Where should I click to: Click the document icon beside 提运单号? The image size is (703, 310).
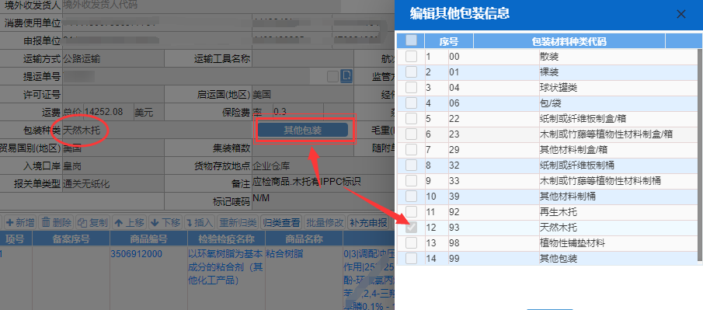tap(346, 76)
